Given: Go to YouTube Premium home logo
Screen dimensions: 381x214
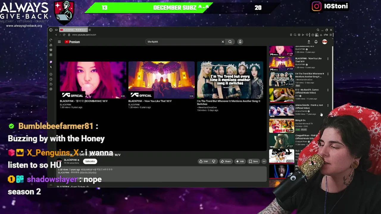Looking at the screenshot, I should coord(72,42).
